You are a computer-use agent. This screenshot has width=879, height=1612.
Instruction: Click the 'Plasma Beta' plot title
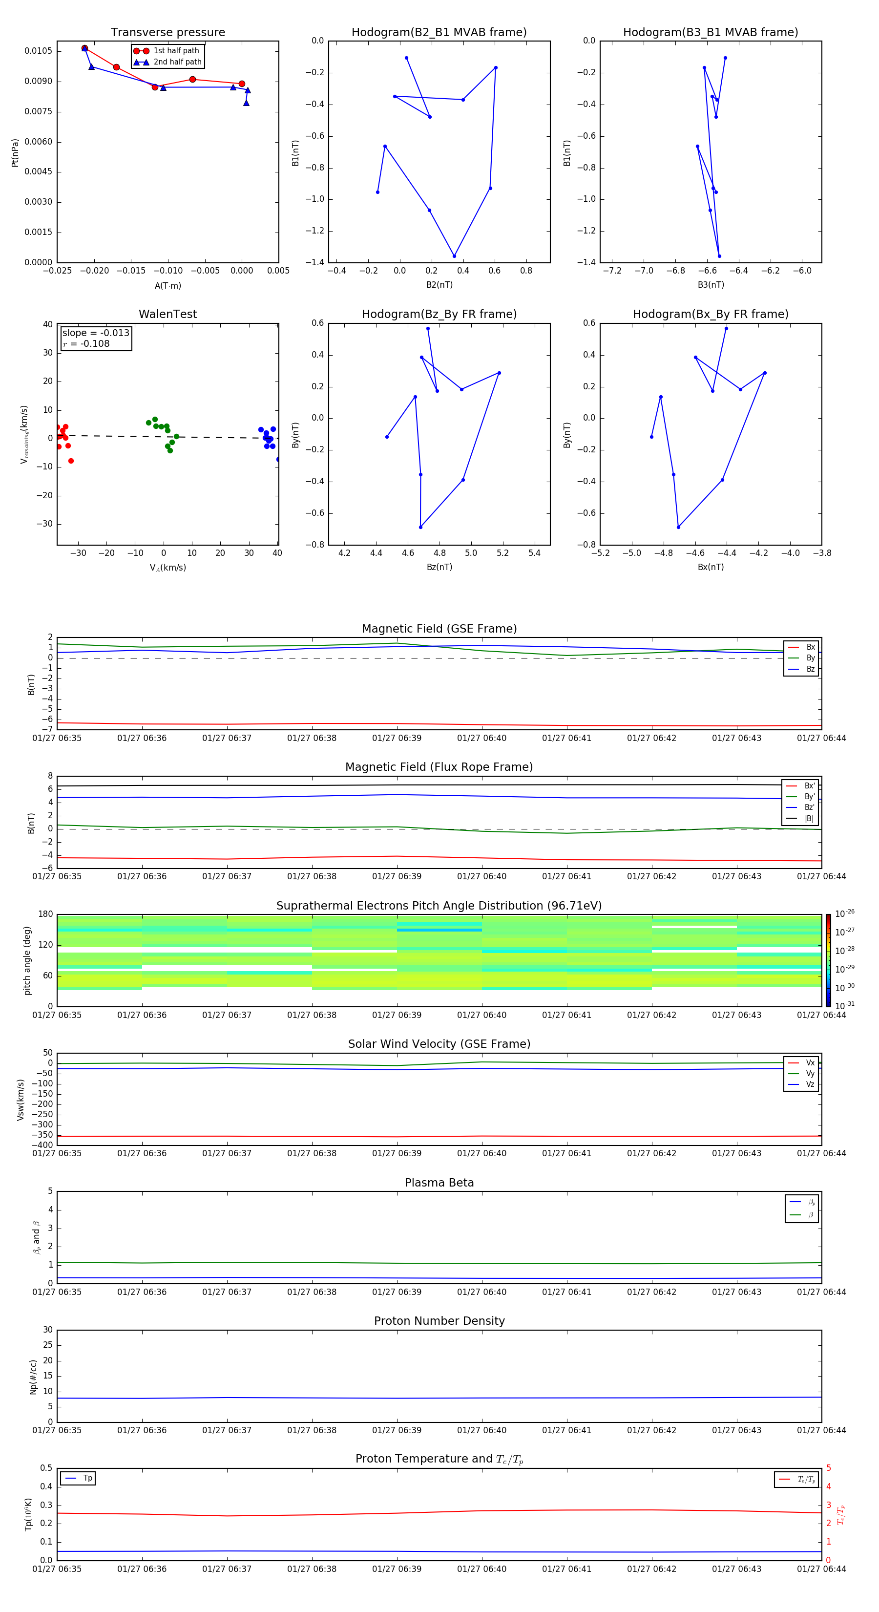point(439,1183)
